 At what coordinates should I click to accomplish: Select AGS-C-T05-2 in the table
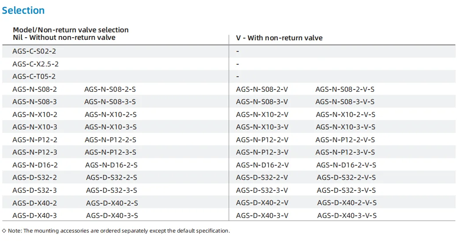(x=34, y=77)
